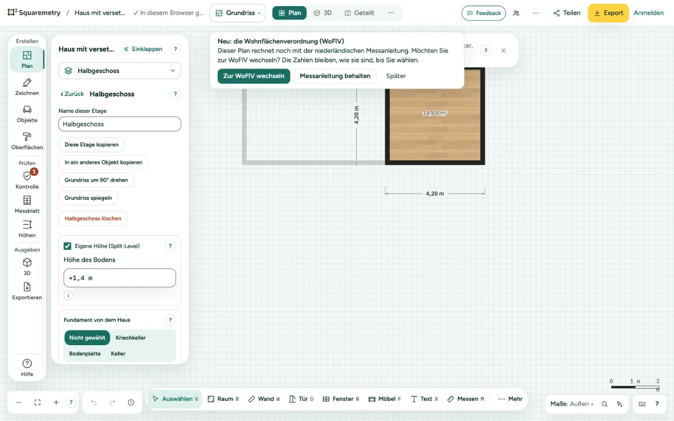Open the 3D output in sidebar
The image size is (674, 421).
point(27,267)
